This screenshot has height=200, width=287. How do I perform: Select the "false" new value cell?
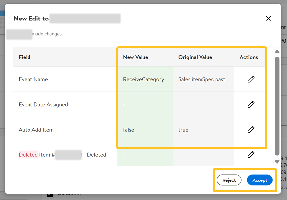[x=129, y=130]
